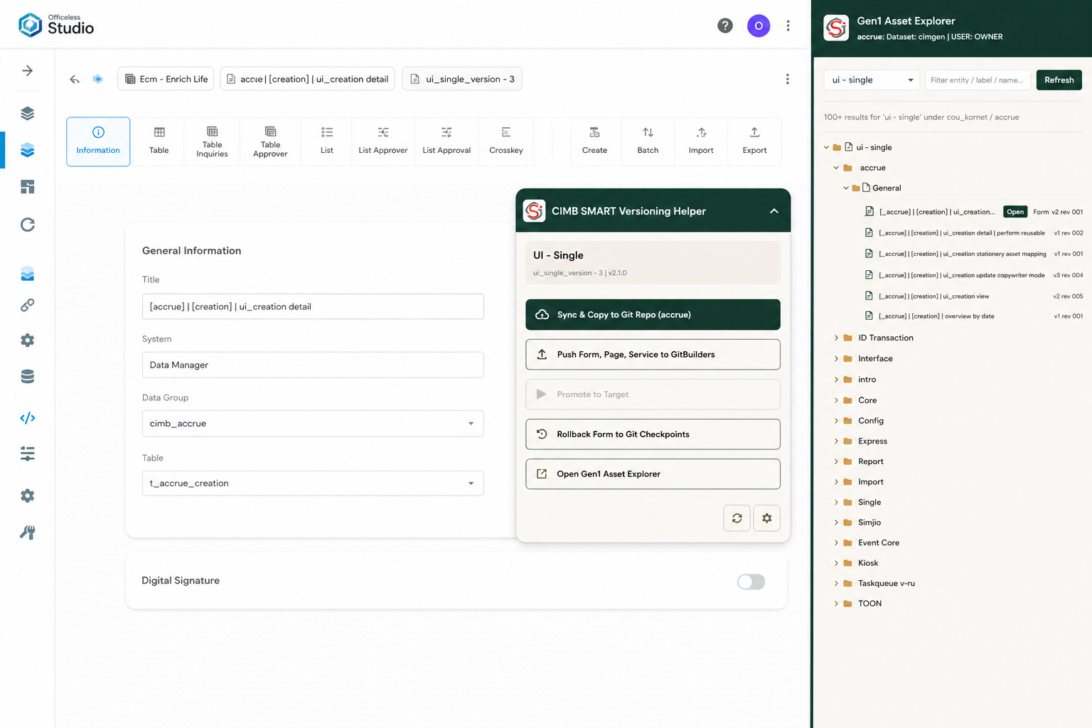This screenshot has height=728, width=1092.
Task: Click the Title input field
Action: tap(313, 306)
